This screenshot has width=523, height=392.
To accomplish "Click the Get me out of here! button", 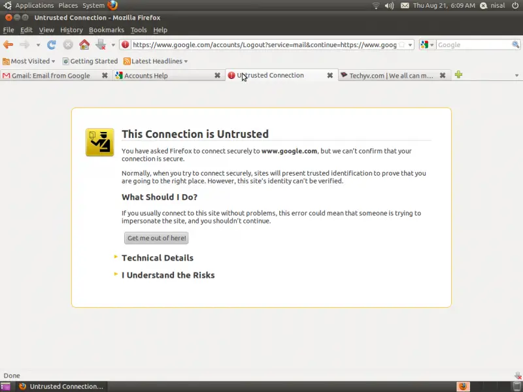I will [x=156, y=238].
